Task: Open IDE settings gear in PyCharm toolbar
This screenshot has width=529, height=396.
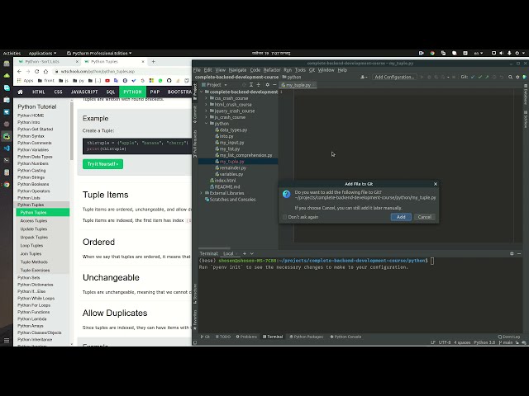Action: click(517, 77)
